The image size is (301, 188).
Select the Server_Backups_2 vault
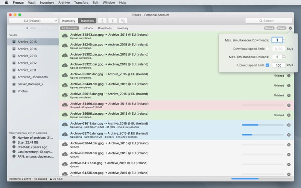pyautogui.click(x=30, y=84)
